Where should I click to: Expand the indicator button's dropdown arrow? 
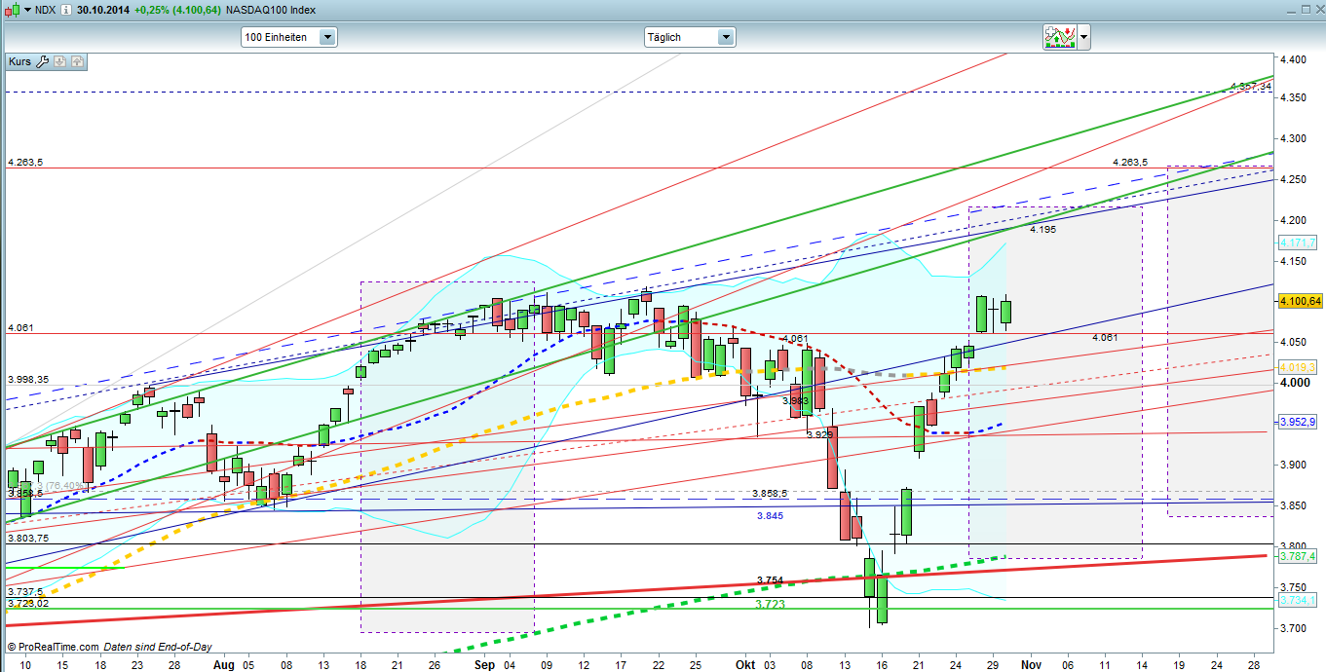click(x=1083, y=37)
